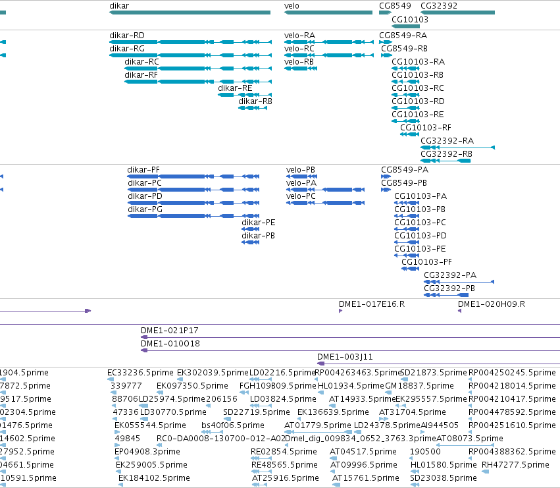560x488 pixels.
Task: Click EST bs40f06.5prime
Action: tap(233, 425)
